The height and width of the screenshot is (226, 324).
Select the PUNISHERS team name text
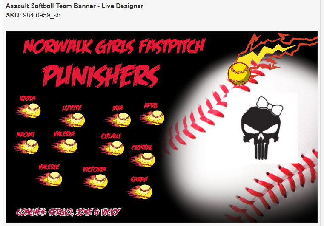point(101,76)
